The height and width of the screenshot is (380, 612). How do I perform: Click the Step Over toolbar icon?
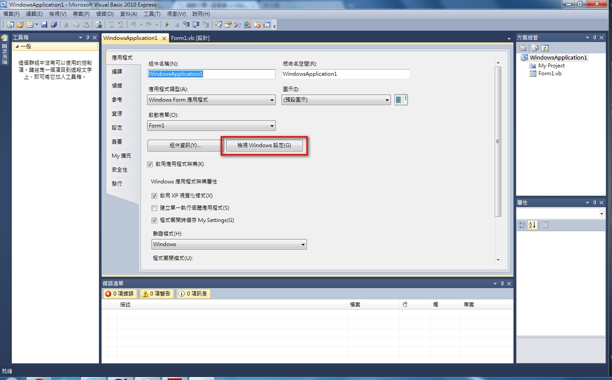tap(196, 25)
